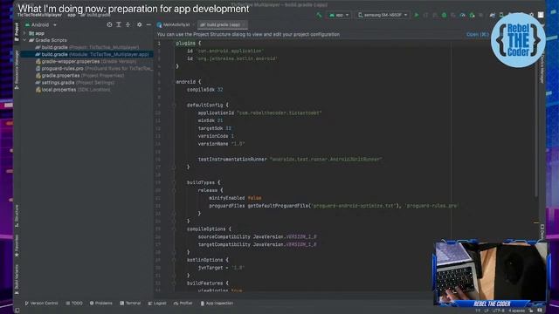Click the Select Opened File target icon
Image resolution: width=559 pixels, height=314 pixels.
109,24
